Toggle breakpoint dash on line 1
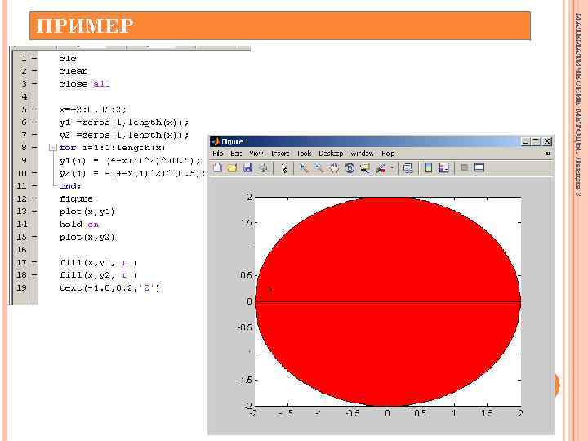This screenshot has height=441, width=588. coord(34,59)
